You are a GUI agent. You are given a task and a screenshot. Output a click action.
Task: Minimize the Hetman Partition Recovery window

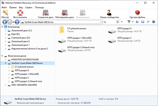[137, 3]
